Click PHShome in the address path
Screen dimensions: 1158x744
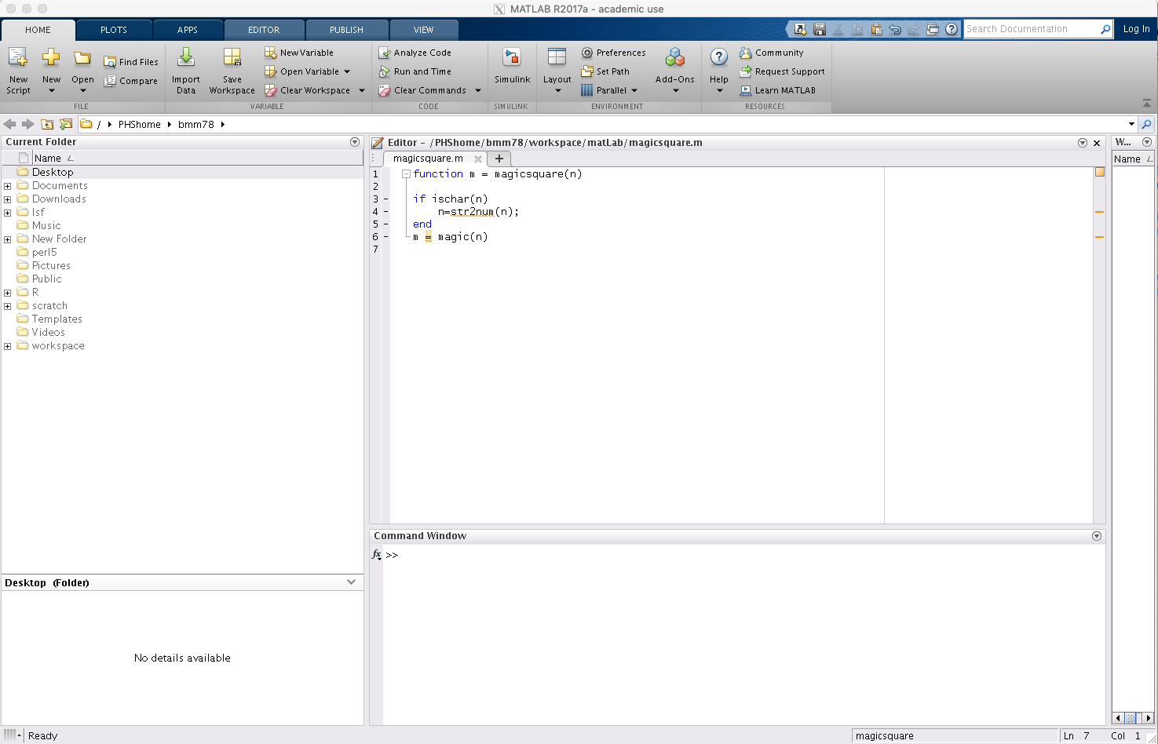coord(140,124)
